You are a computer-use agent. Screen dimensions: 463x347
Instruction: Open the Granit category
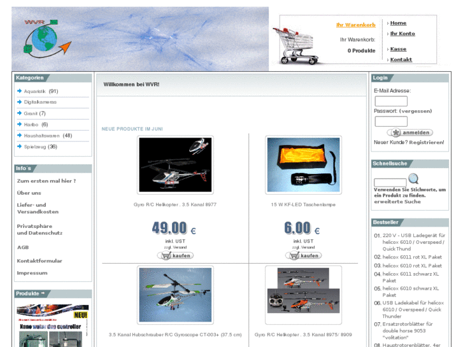coord(31,113)
